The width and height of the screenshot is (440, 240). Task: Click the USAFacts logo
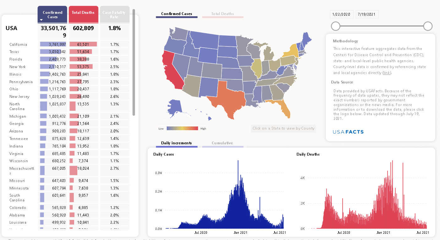[x=348, y=132]
